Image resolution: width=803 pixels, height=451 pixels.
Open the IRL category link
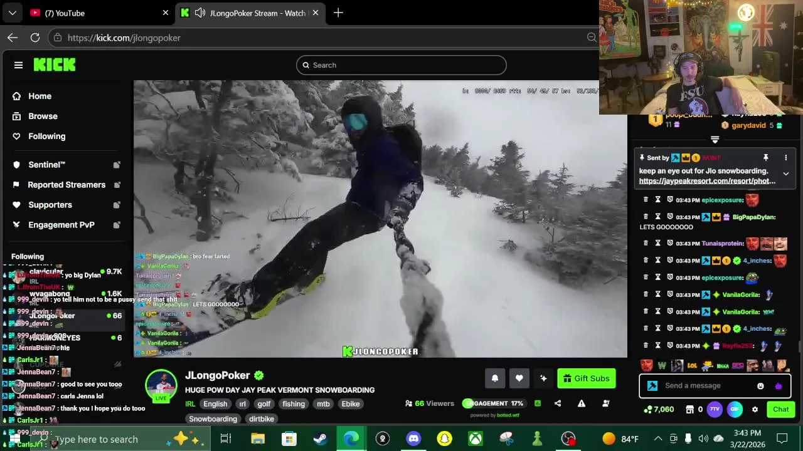[190, 404]
